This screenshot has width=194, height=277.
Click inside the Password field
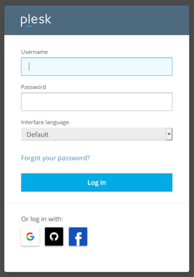point(96,101)
